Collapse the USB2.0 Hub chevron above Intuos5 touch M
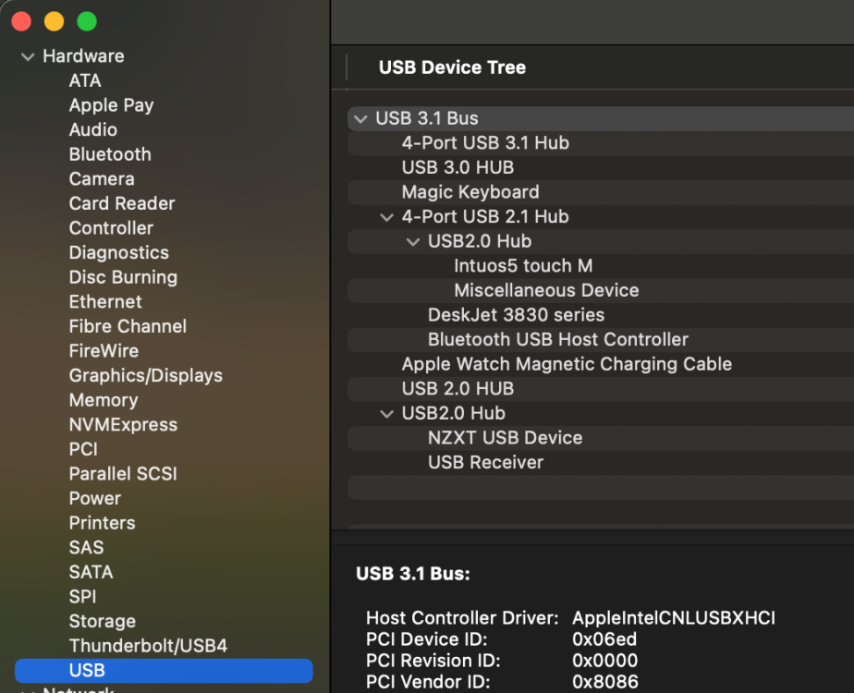The width and height of the screenshot is (854, 693). [413, 241]
